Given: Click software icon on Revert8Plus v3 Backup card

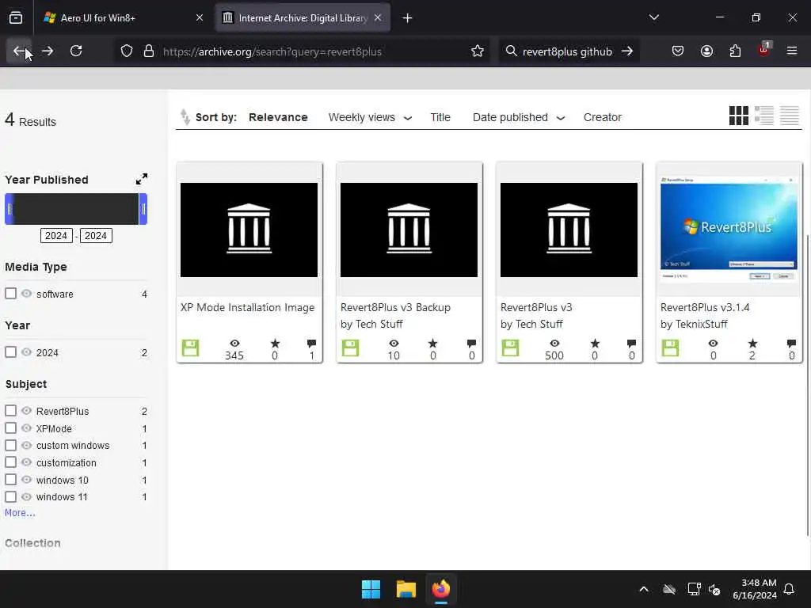Looking at the screenshot, I should [x=350, y=348].
